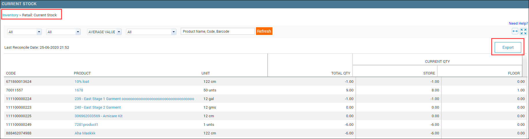Image resolution: width=529 pixels, height=139 pixels.
Task: Select code 111100000249
Action: (19, 125)
